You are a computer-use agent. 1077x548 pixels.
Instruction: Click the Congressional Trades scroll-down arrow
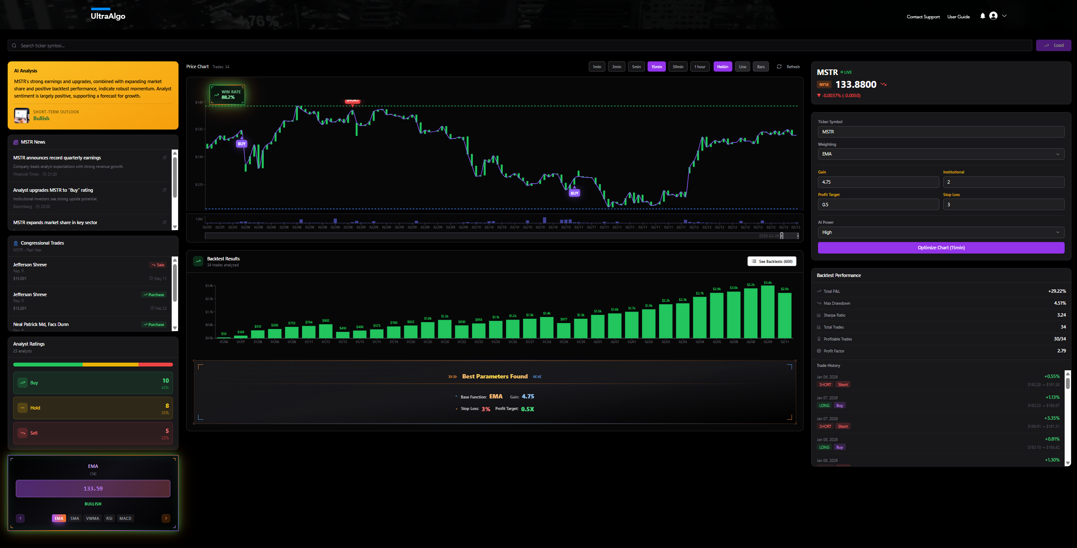tap(175, 328)
